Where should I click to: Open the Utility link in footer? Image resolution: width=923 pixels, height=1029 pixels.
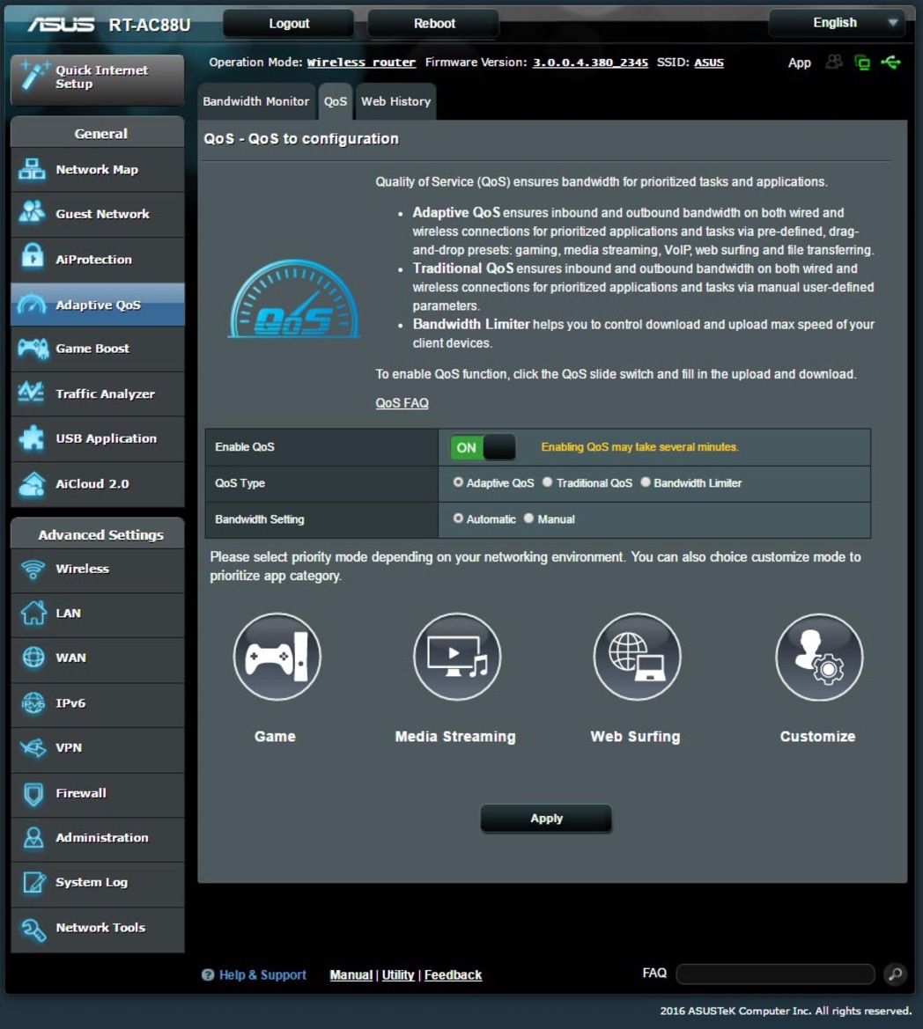398,974
